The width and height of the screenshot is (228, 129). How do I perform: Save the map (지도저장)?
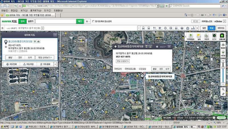28,64
